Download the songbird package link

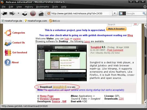coord(60,87)
